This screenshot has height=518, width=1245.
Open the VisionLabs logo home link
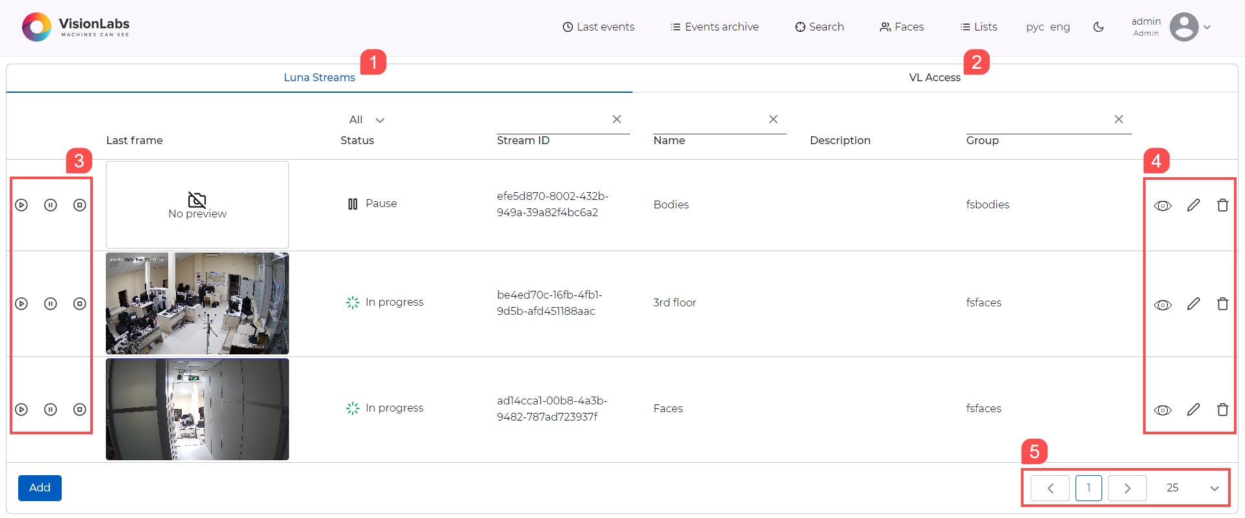(75, 27)
